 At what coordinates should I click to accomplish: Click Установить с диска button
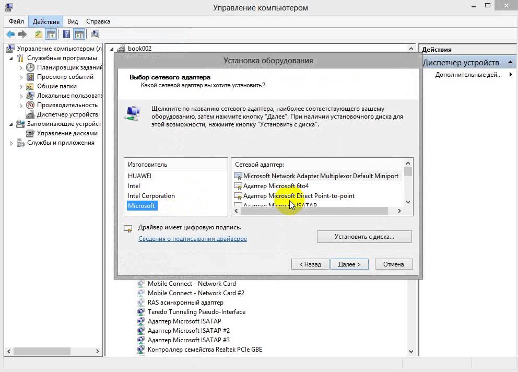click(x=364, y=237)
